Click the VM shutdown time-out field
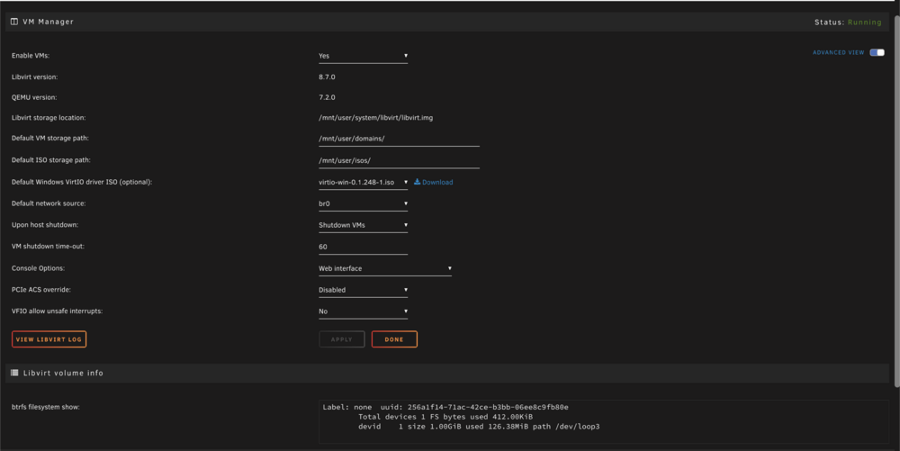This screenshot has height=451, width=900. click(x=364, y=248)
